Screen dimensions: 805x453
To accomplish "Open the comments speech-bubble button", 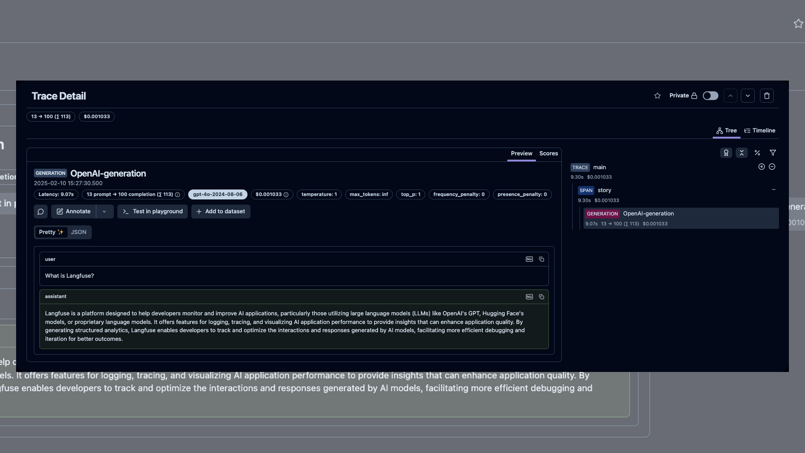I will pos(41,211).
